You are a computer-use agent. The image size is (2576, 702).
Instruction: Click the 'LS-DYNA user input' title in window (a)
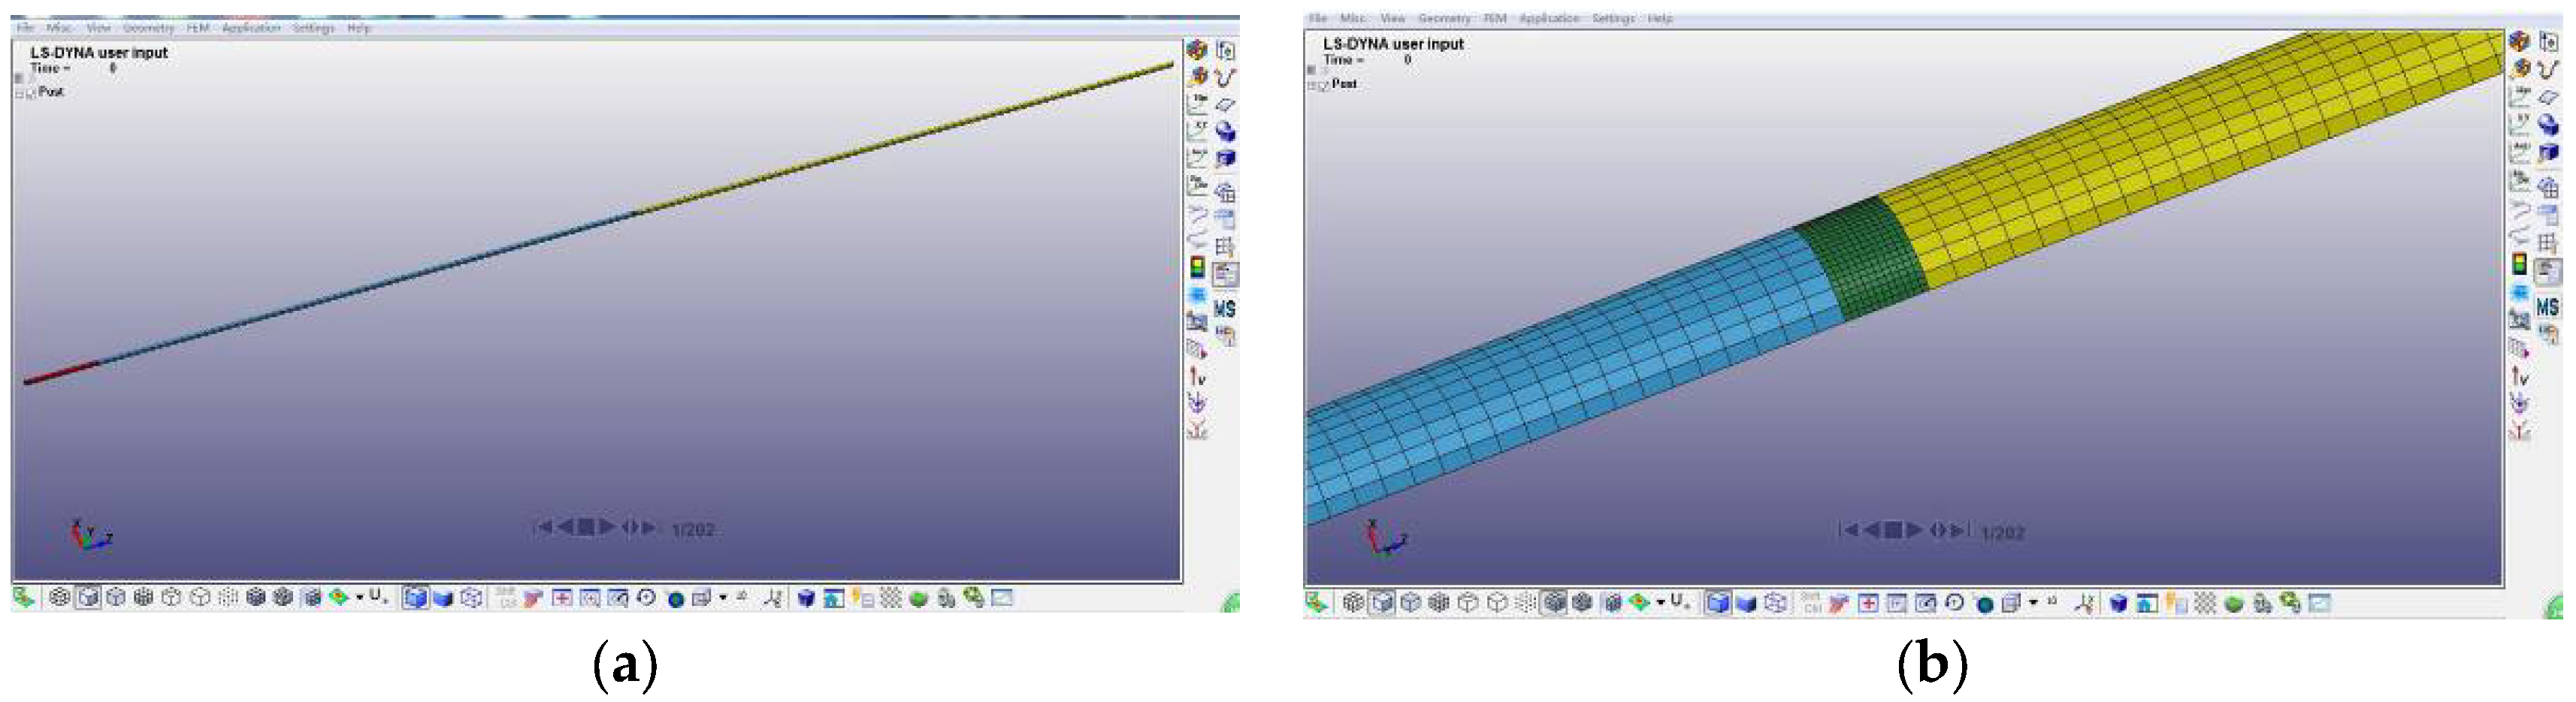[99, 52]
